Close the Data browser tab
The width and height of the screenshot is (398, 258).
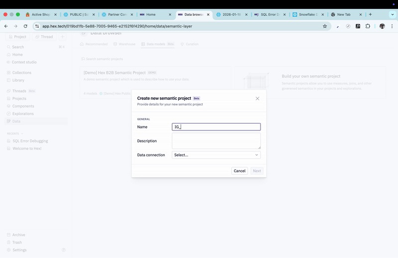208,14
